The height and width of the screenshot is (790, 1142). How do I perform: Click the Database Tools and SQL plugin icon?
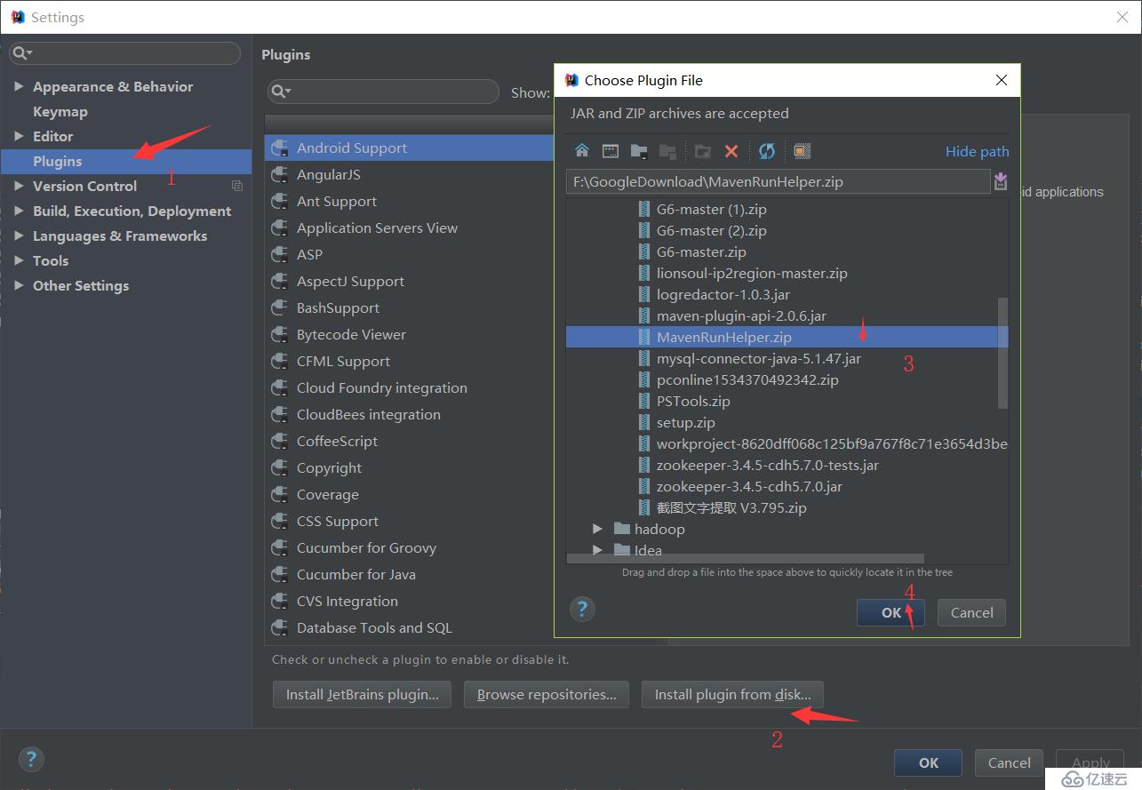coord(280,628)
